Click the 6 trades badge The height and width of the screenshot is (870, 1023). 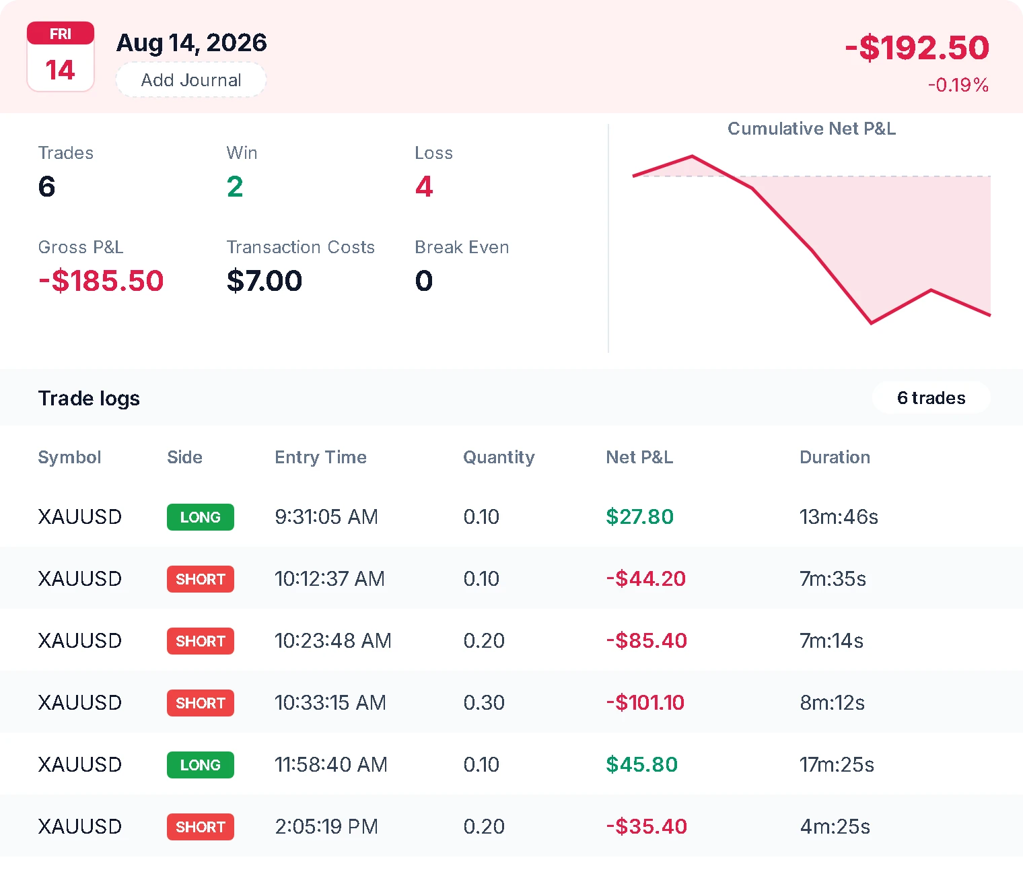pos(931,398)
